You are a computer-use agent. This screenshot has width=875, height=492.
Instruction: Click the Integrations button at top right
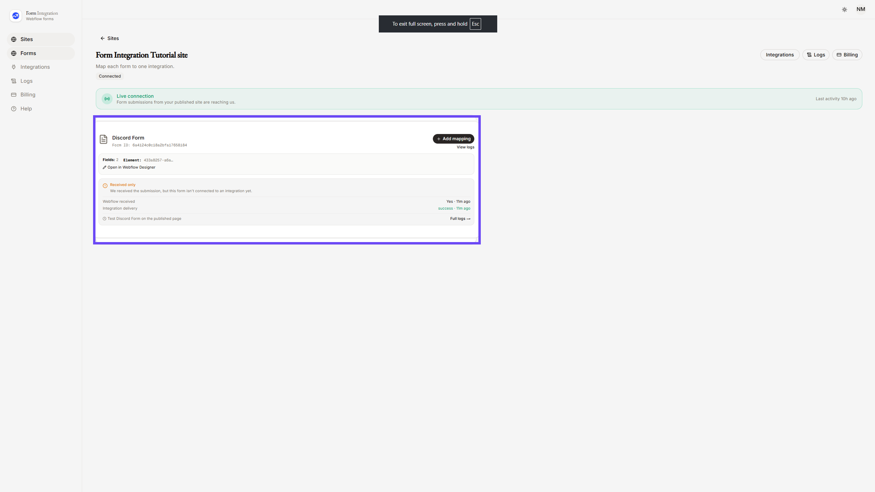[780, 55]
